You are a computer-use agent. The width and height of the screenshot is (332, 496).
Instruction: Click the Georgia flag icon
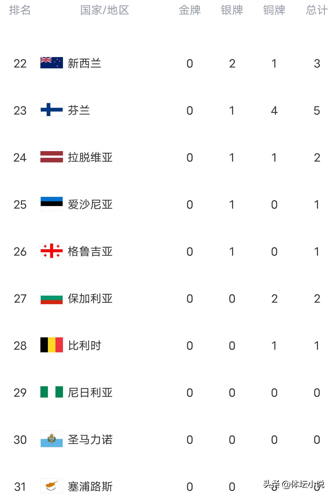[x=52, y=251]
